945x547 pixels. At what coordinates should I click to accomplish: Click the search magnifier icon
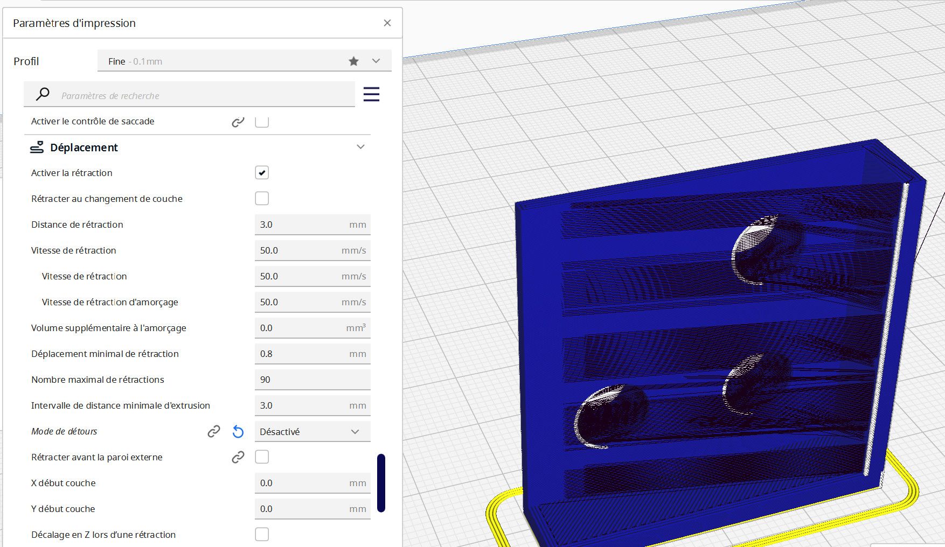43,94
